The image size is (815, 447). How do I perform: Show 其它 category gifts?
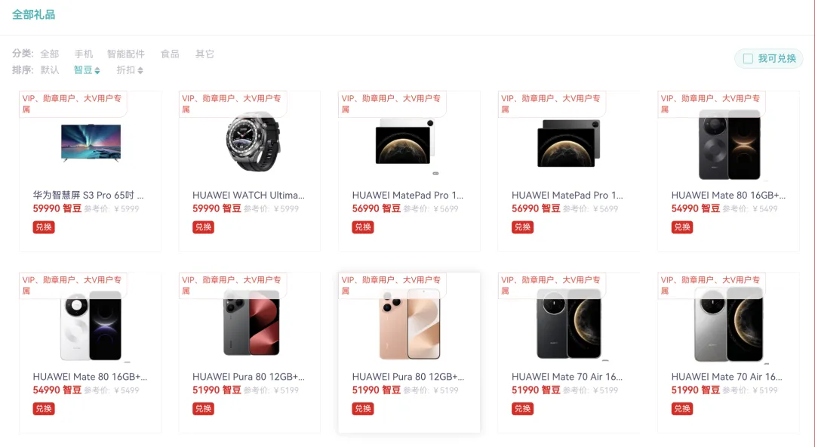pyautogui.click(x=205, y=54)
